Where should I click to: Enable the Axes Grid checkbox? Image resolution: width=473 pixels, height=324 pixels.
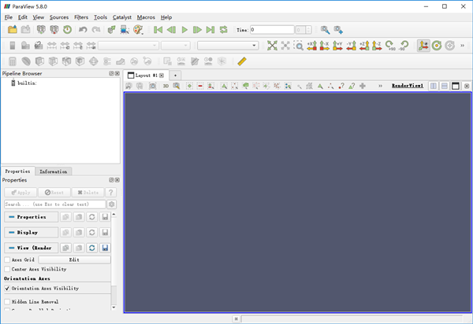(x=8, y=260)
